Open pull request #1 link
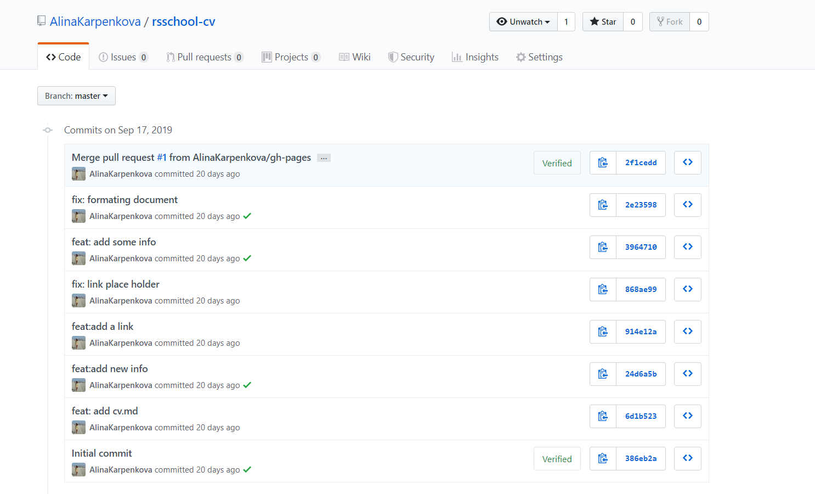The height and width of the screenshot is (494, 815). [162, 157]
